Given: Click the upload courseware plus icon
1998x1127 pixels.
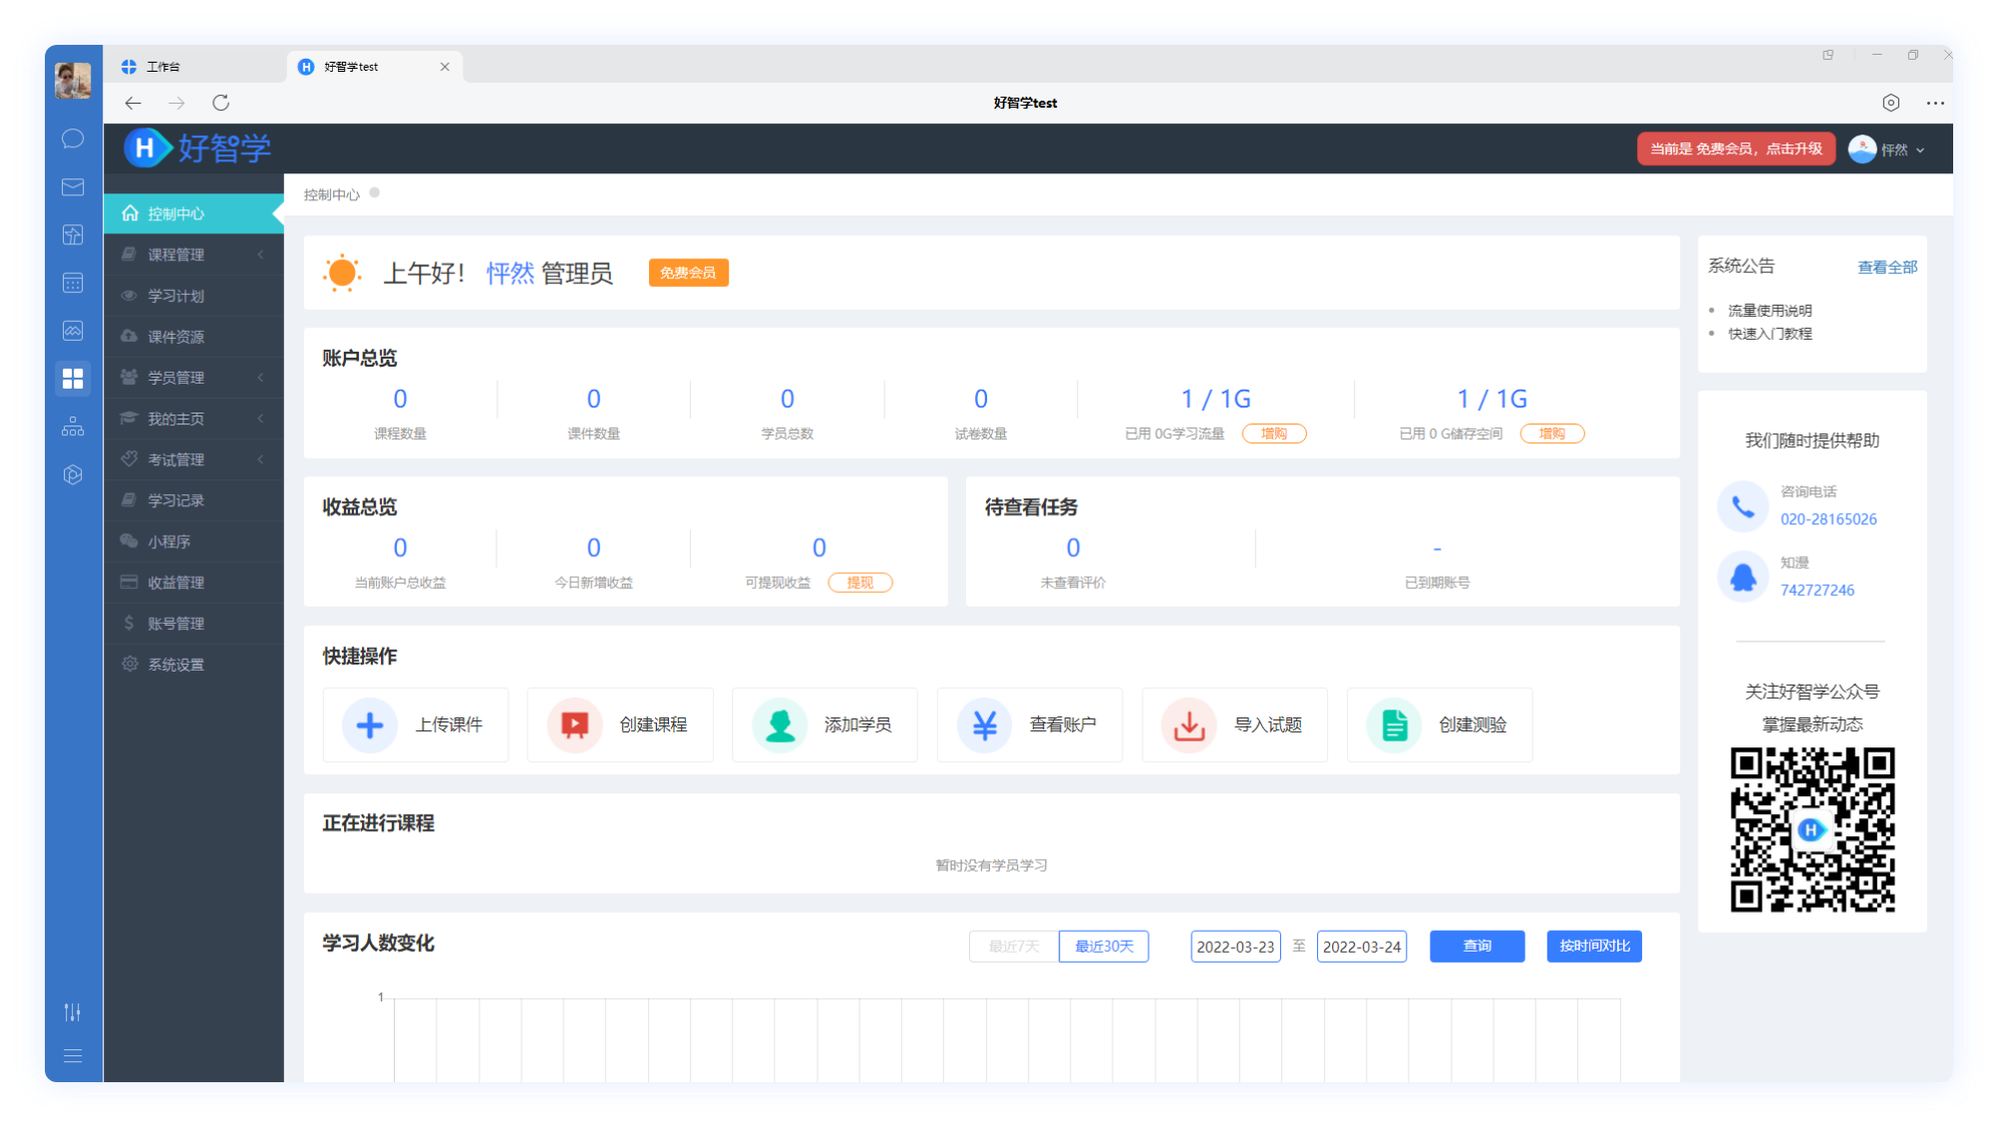Looking at the screenshot, I should click(370, 724).
